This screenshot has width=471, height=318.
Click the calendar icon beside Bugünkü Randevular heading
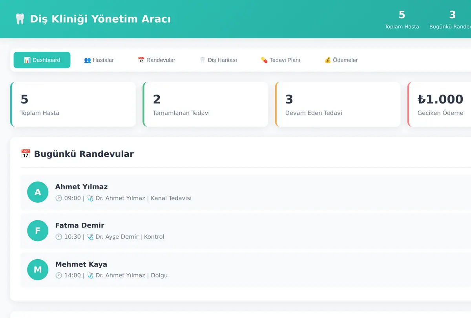pos(26,154)
